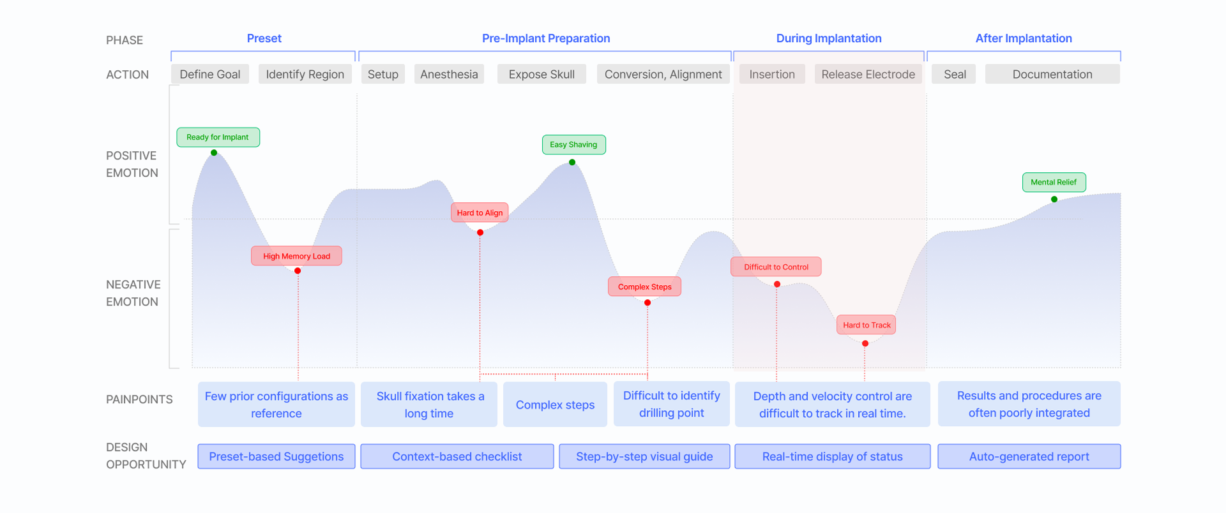Click the green dot below Mental Relief

(x=1054, y=200)
